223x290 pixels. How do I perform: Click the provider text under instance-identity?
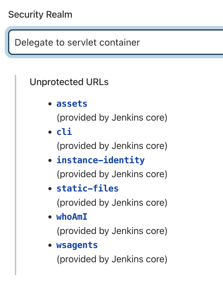tap(112, 174)
